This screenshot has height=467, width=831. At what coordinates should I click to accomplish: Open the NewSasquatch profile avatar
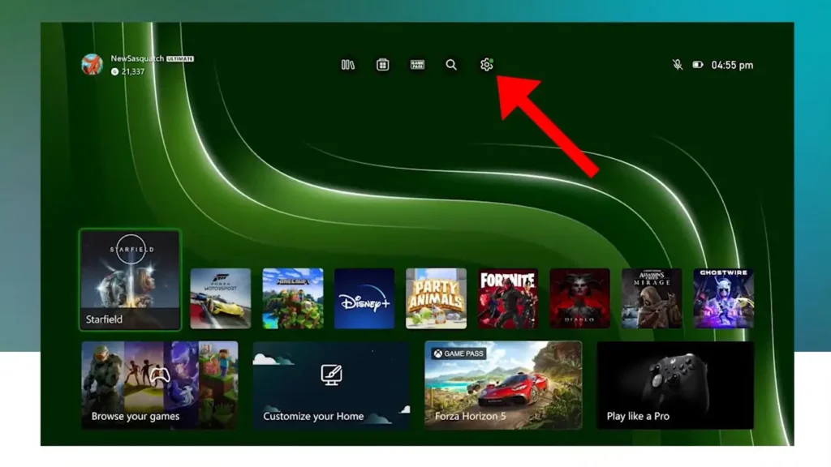click(92, 65)
